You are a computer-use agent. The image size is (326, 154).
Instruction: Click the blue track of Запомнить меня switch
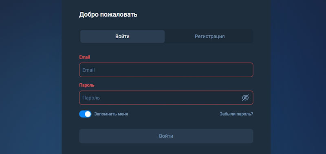82,114
